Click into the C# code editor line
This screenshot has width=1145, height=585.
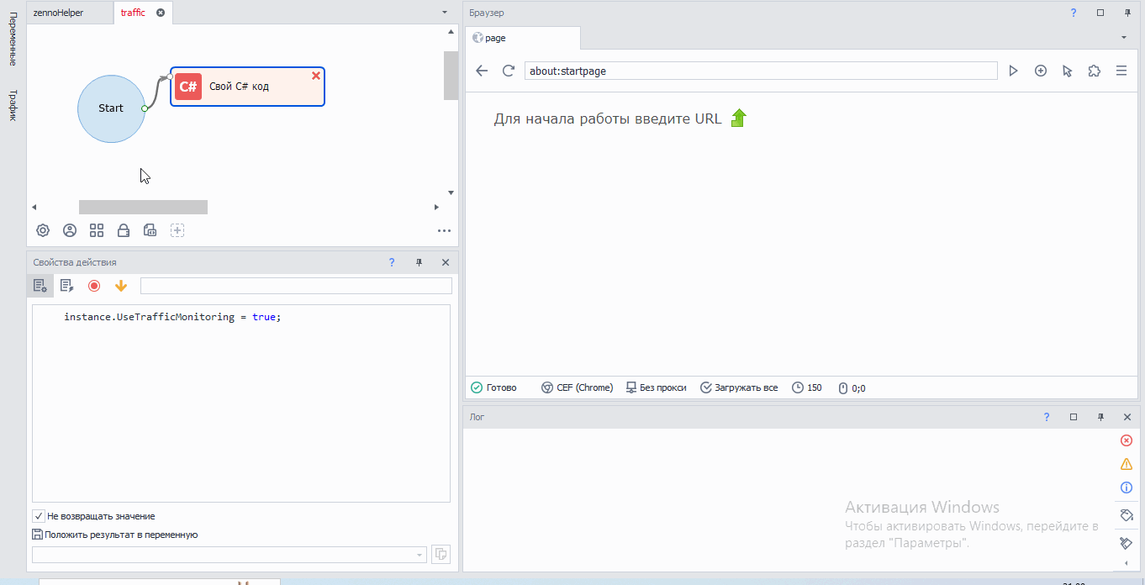(171, 317)
